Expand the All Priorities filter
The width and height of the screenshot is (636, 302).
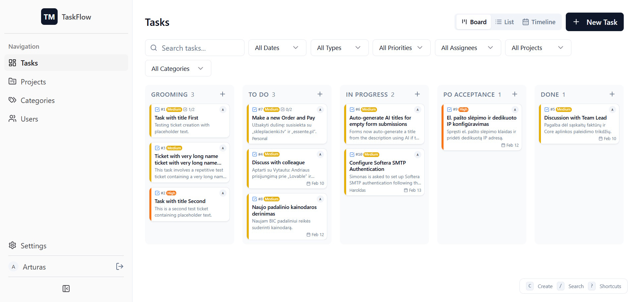pyautogui.click(x=401, y=48)
